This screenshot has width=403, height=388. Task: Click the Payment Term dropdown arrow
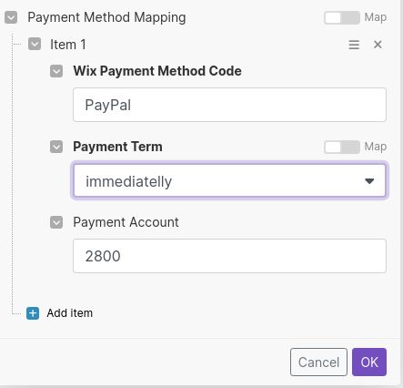tap(369, 181)
